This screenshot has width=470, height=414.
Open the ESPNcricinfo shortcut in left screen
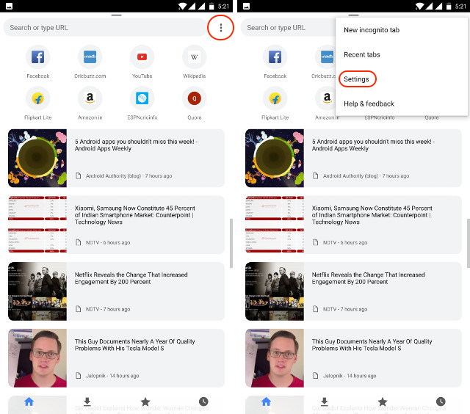(x=142, y=98)
